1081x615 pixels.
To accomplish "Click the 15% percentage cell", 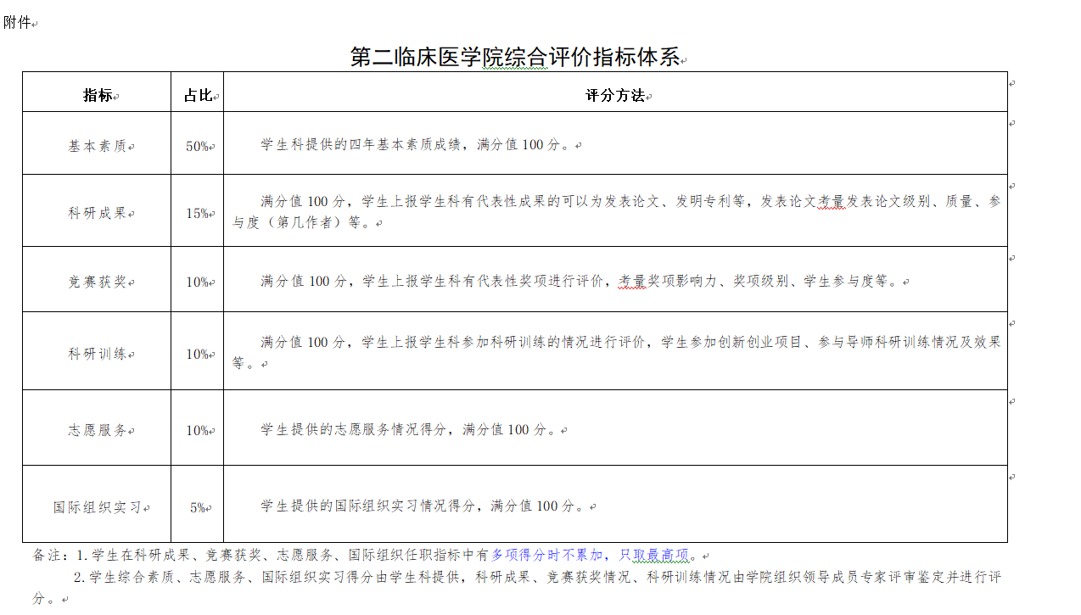I will (198, 213).
